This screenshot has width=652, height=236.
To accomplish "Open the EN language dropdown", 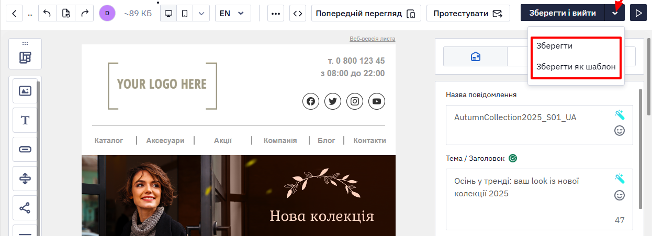I will click(x=233, y=13).
